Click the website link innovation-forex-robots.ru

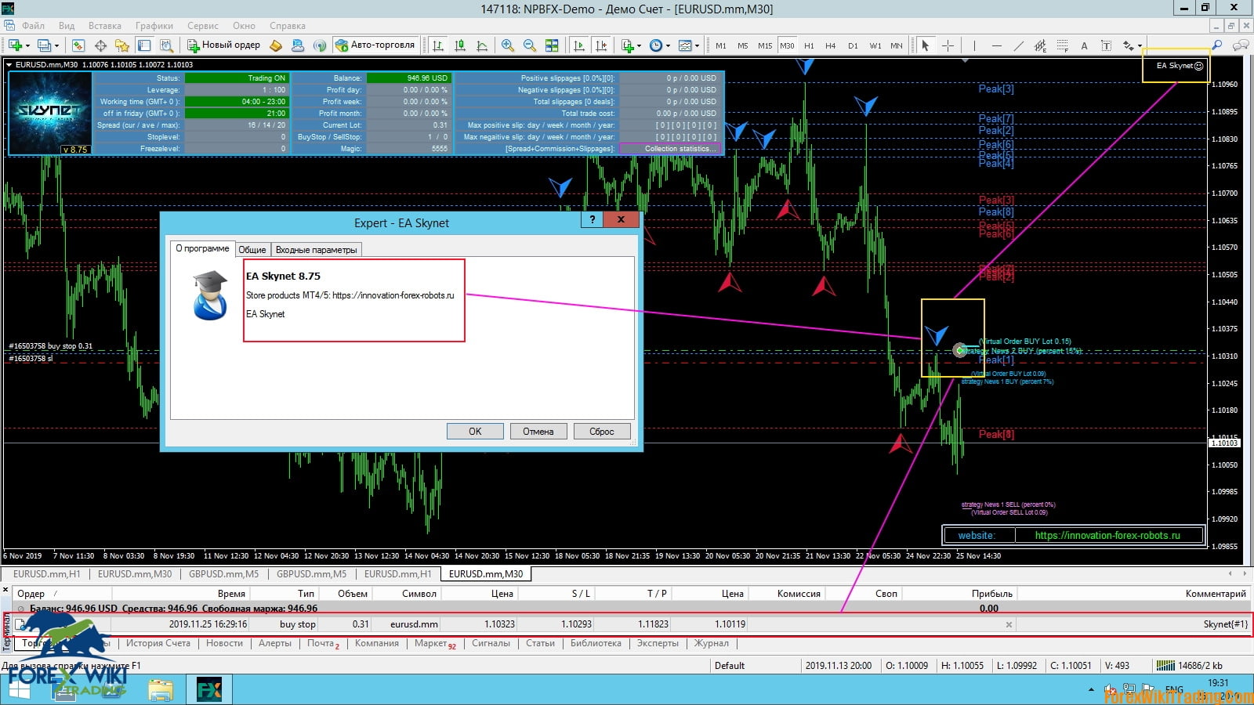pos(1107,536)
